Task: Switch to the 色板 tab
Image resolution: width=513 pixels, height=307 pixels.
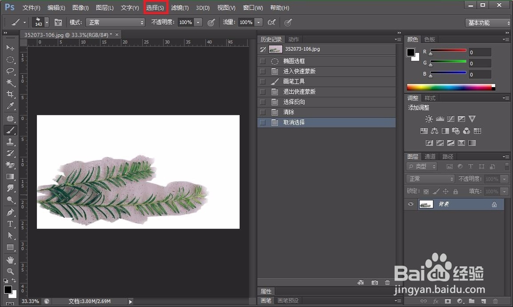Action: pyautogui.click(x=429, y=39)
